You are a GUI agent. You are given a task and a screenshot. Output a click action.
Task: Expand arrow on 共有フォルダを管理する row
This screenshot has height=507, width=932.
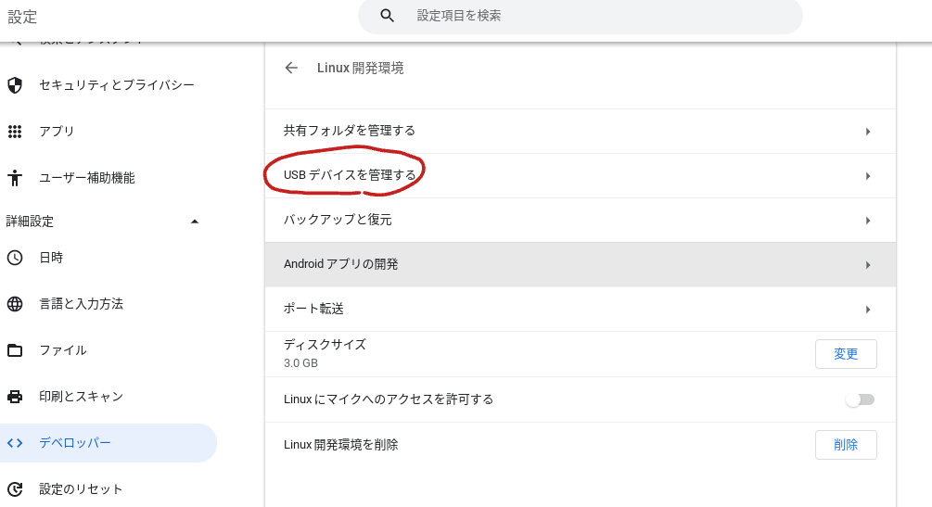click(868, 132)
